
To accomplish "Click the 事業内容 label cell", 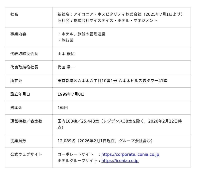I will (x=18, y=34).
